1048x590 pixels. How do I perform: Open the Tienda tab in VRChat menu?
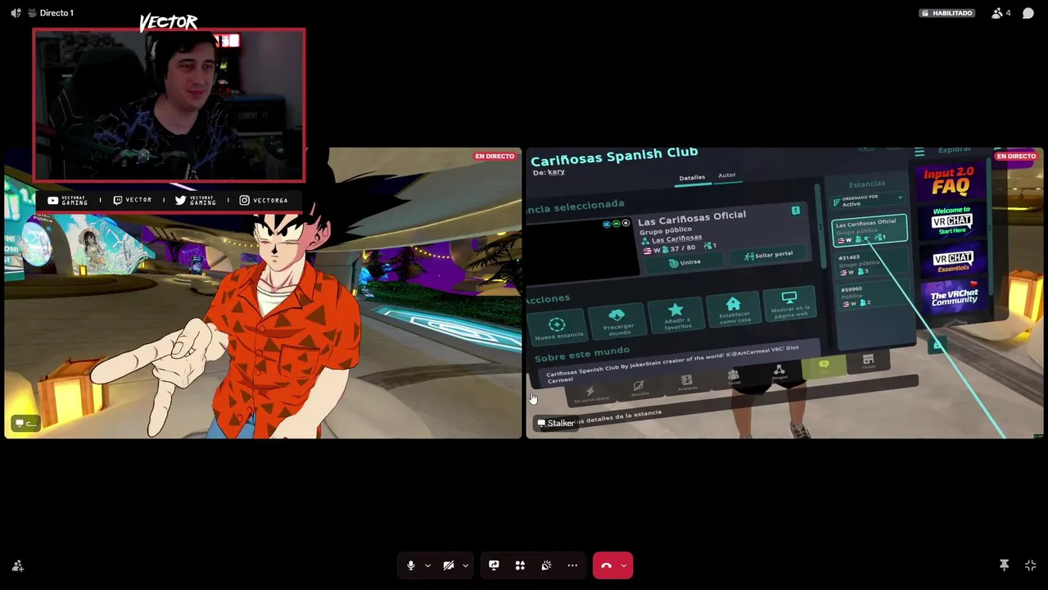pos(868,361)
